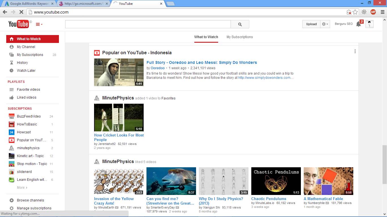
Task: Open the gear settings dropdown
Action: [325, 24]
